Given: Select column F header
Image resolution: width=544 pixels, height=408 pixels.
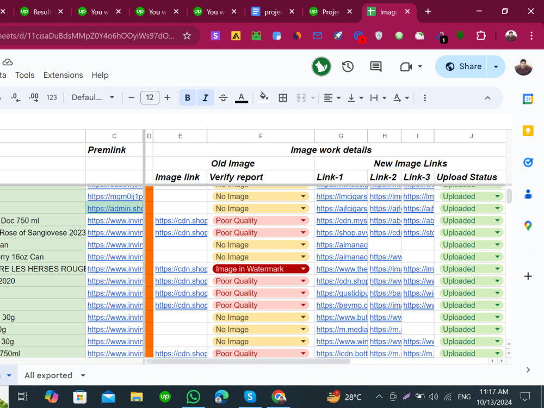Looking at the screenshot, I should pyautogui.click(x=261, y=136).
